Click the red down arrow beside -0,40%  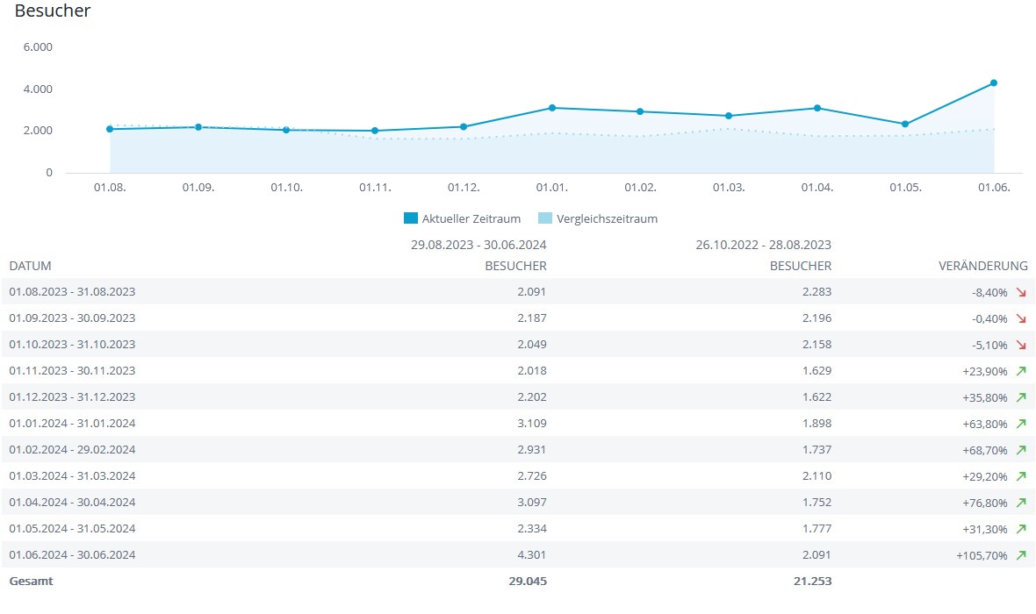pos(1020,318)
